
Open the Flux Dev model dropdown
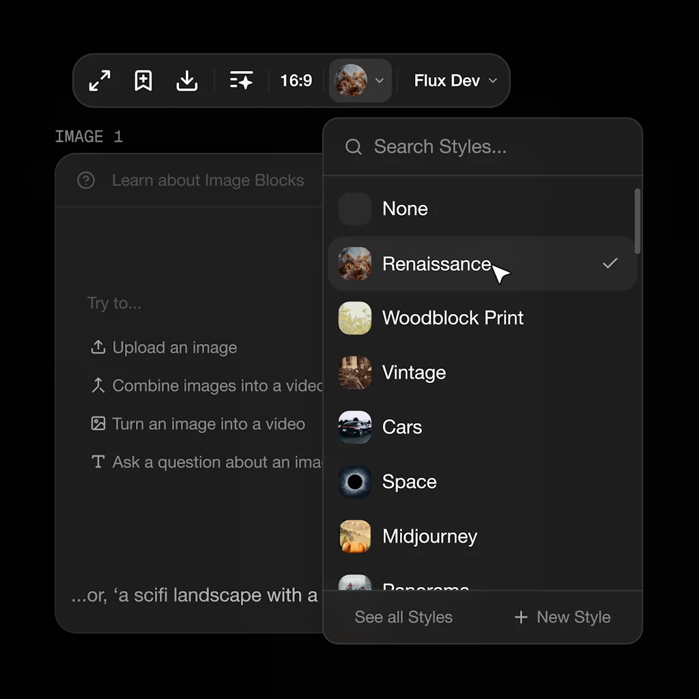point(455,81)
